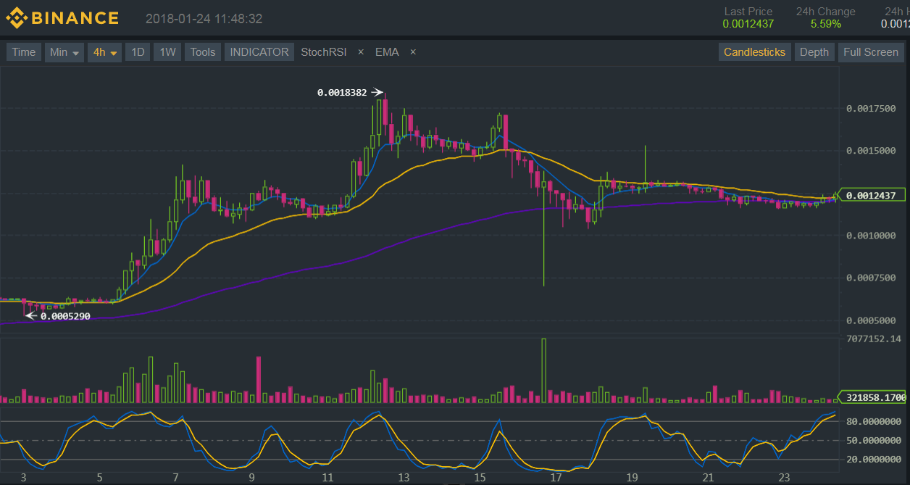The width and height of the screenshot is (910, 485).
Task: Click the tallest green volume bar near 17
Action: (x=543, y=370)
